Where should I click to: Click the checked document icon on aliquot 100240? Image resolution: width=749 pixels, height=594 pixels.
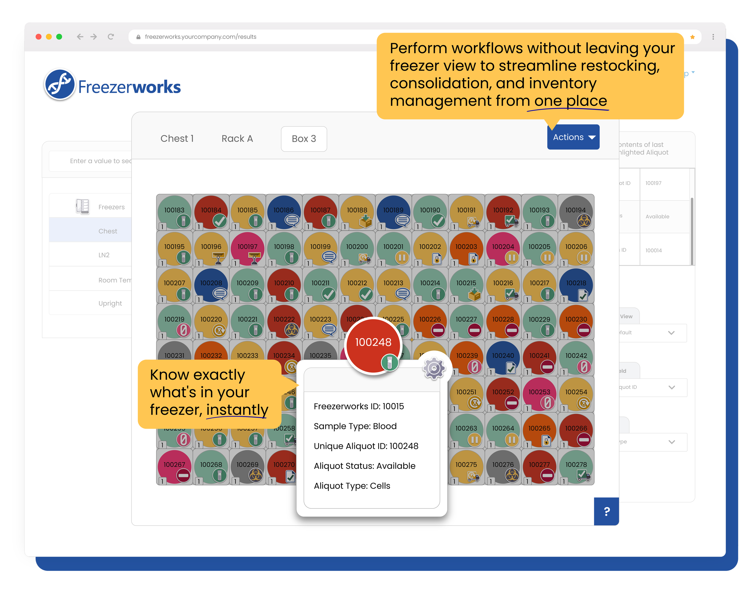point(511,368)
